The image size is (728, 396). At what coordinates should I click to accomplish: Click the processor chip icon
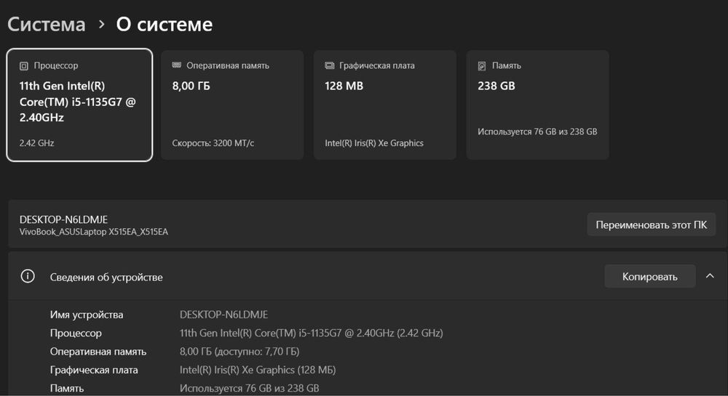[x=24, y=66]
